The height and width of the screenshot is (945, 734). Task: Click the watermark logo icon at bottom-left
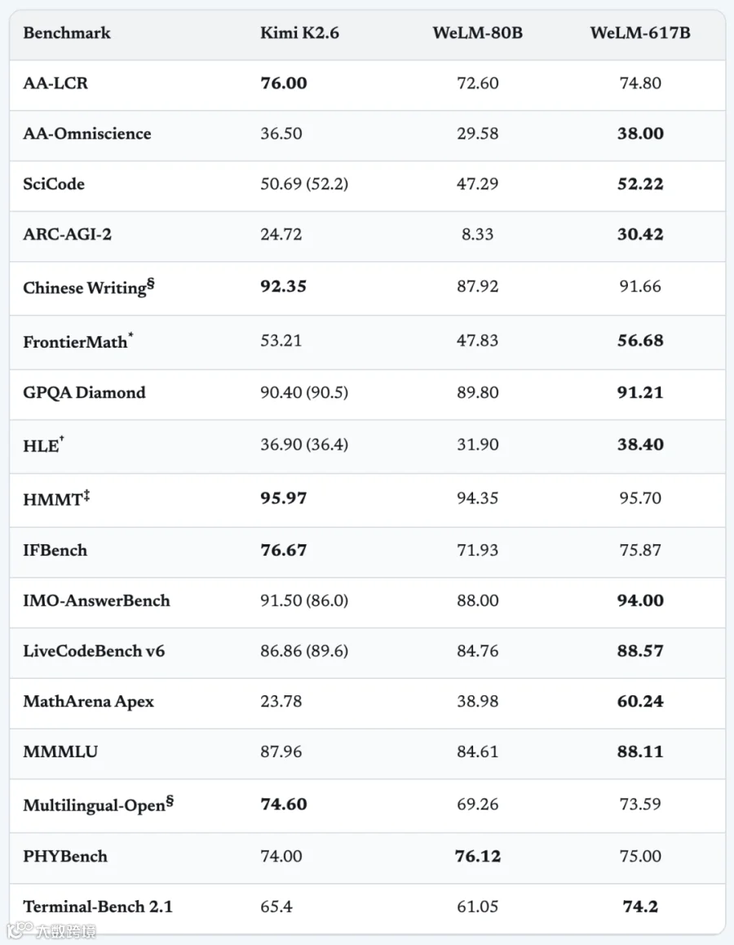pyautogui.click(x=20, y=929)
